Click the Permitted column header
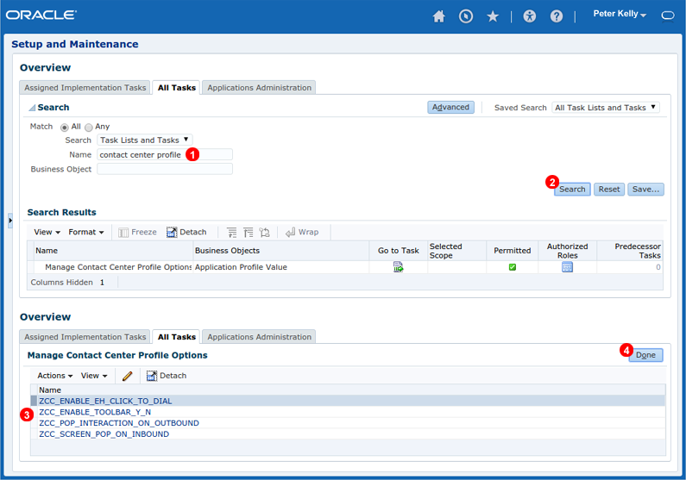The height and width of the screenshot is (480, 686). click(513, 251)
